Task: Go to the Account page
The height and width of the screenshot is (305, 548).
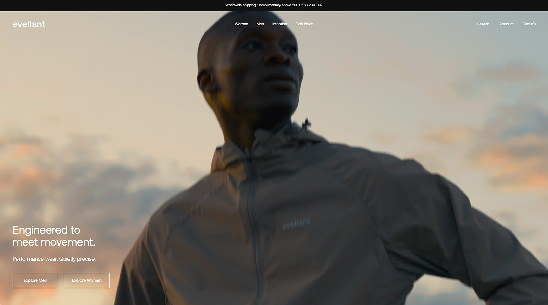Action: coord(506,24)
